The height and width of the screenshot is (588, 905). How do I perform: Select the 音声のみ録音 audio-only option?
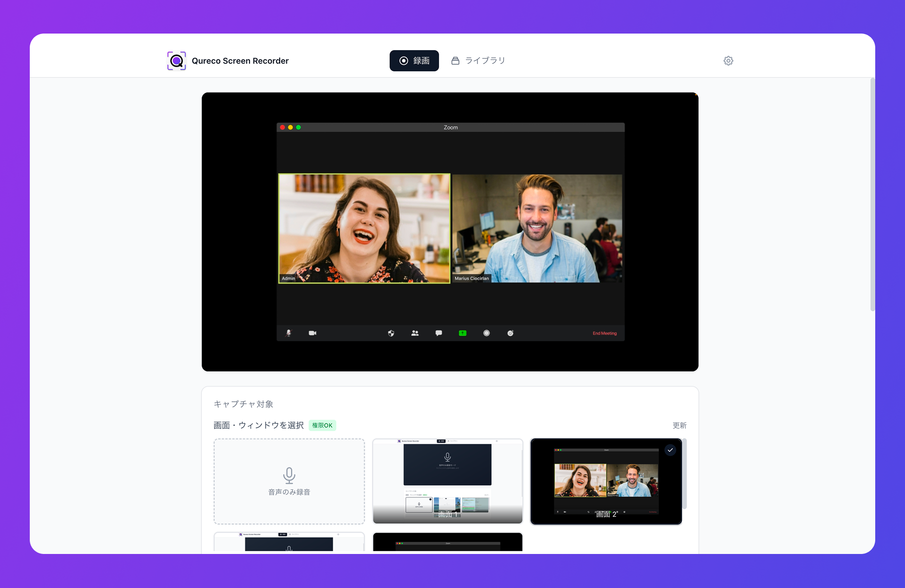coord(289,481)
